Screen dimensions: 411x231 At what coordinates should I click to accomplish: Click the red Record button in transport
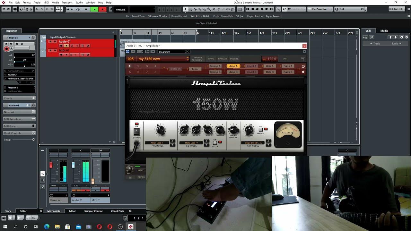point(102,9)
